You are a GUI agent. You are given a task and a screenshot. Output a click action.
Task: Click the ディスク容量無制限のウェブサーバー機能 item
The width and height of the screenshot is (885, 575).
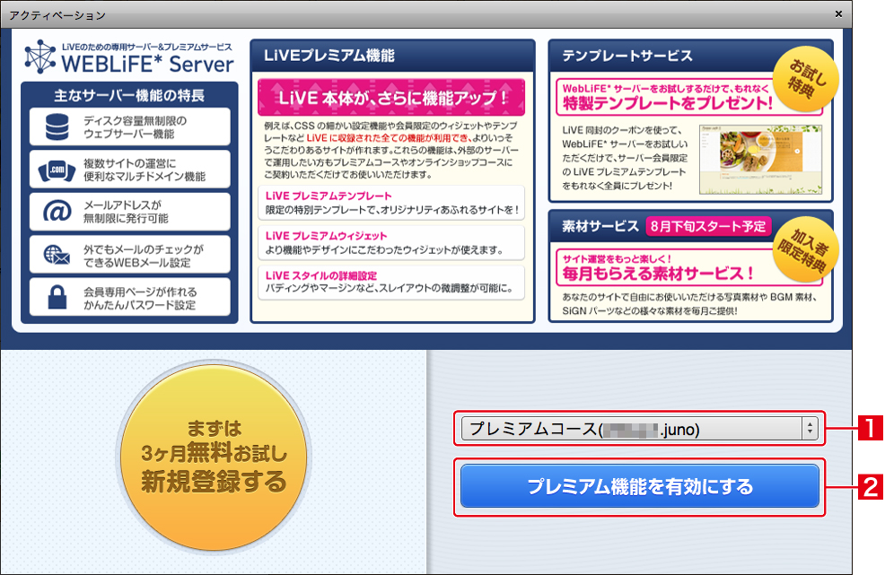click(x=130, y=127)
